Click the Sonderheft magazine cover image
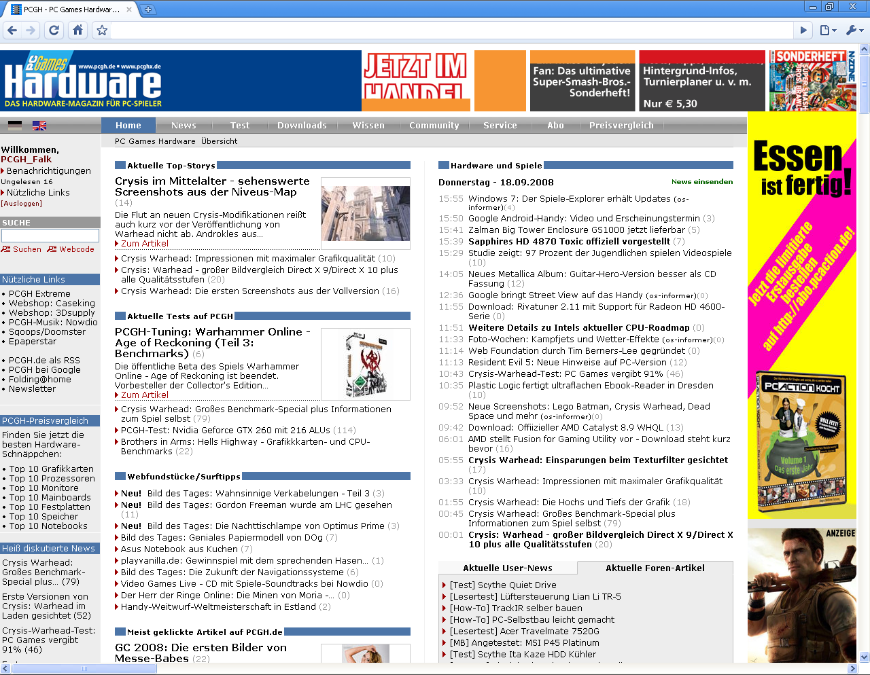 812,80
